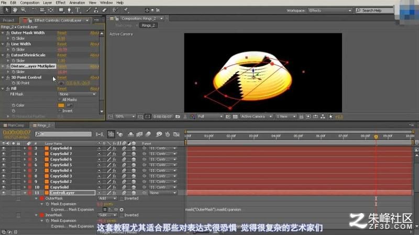Open the Full resolution dropdown

210,116
